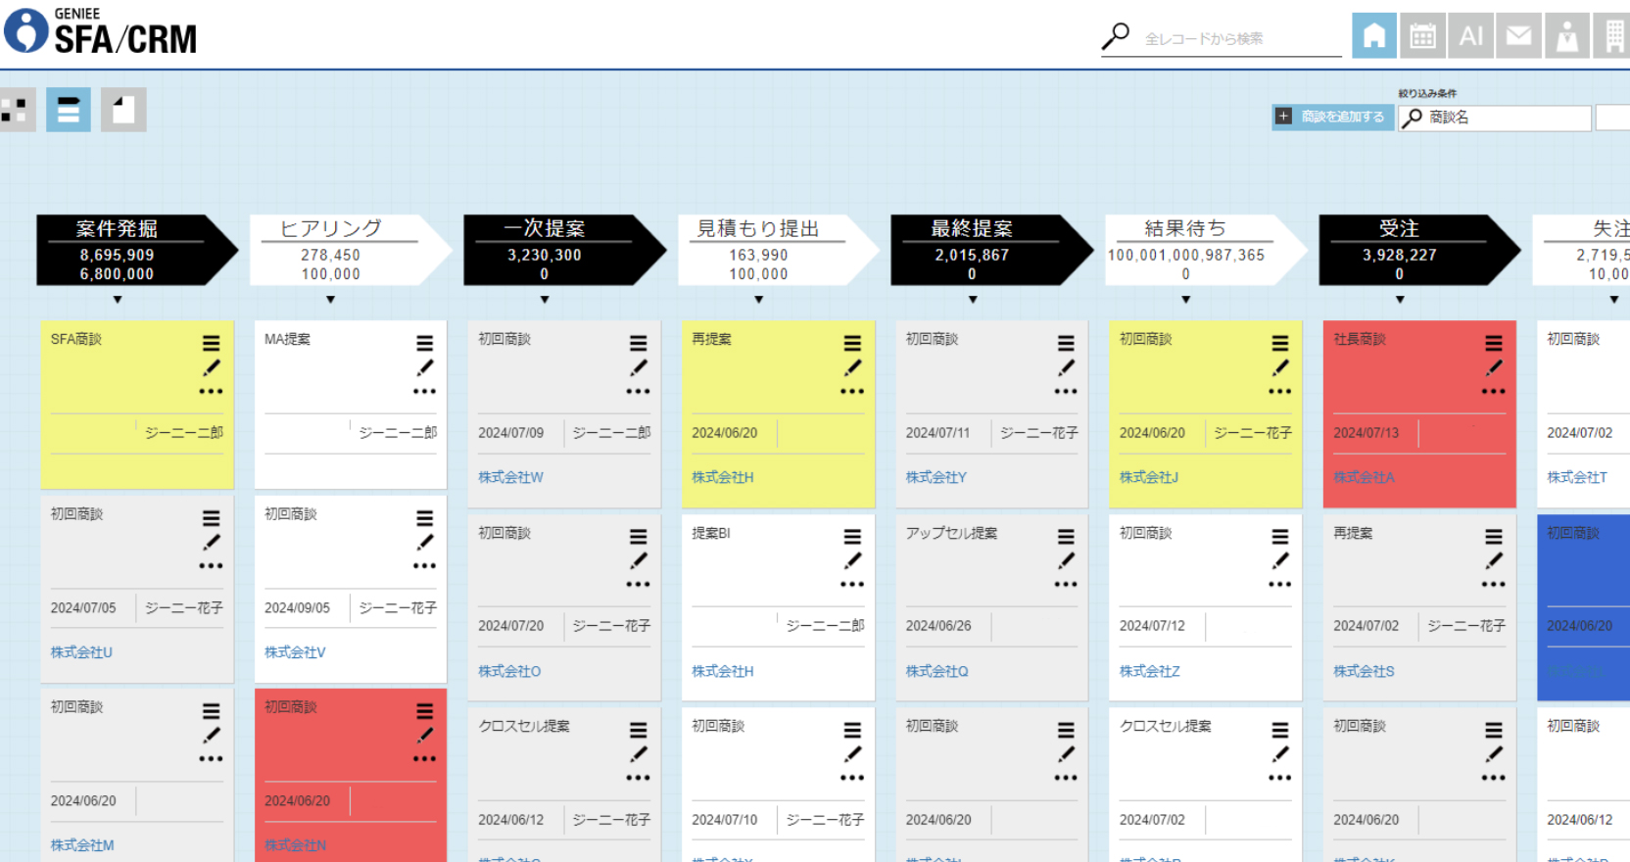
Task: Edit the 社長商談 card with pencil icon
Action: 1493,368
